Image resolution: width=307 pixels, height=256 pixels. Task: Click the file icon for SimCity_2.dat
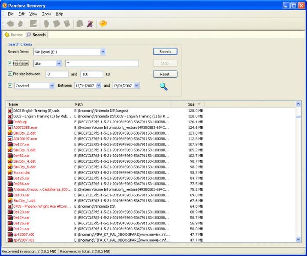[x=10, y=133]
